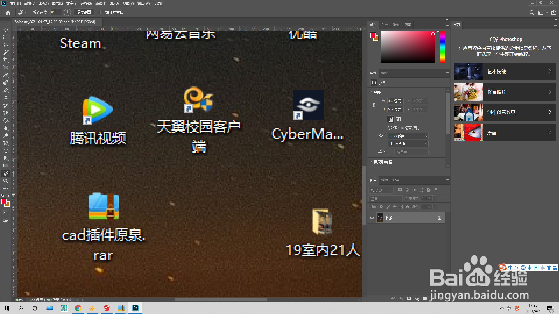Toggle shape layer filter

click(x=421, y=190)
